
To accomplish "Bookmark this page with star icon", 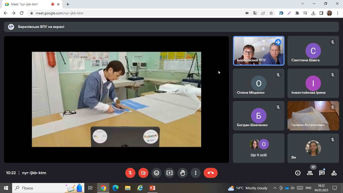I will coord(271,13).
